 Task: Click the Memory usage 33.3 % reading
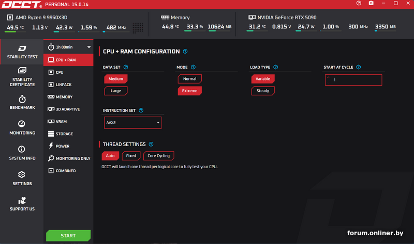point(195,27)
